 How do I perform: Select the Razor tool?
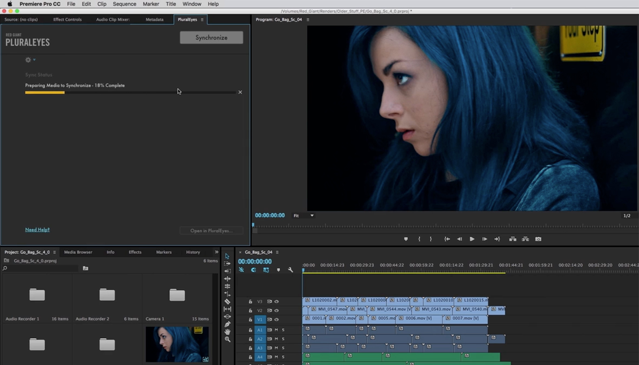(227, 301)
